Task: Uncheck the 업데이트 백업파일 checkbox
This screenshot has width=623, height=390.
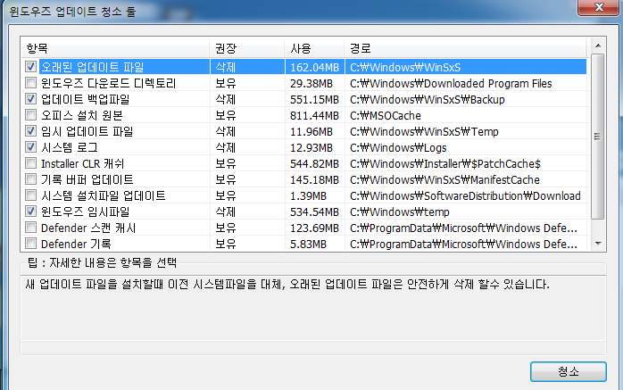Action: point(30,99)
